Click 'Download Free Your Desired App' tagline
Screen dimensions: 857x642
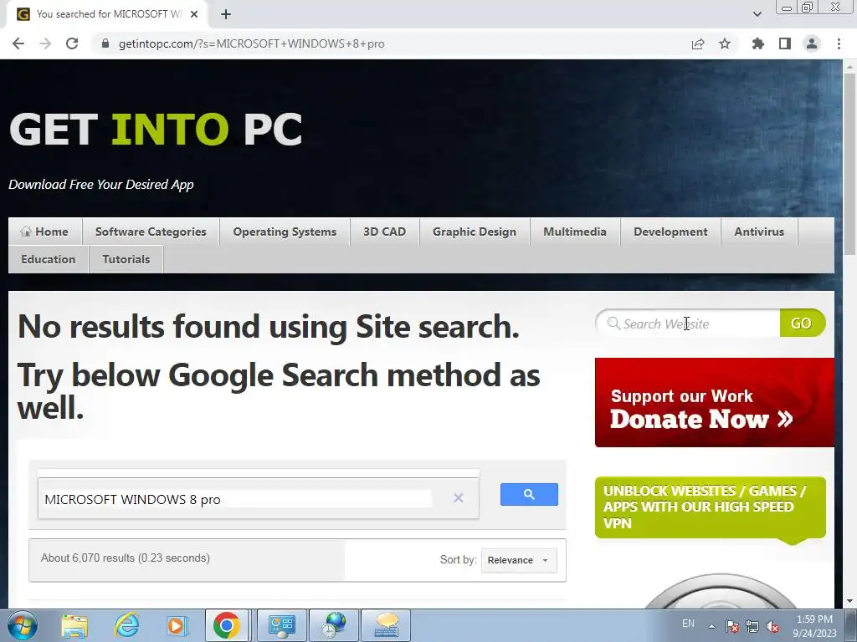click(x=101, y=185)
